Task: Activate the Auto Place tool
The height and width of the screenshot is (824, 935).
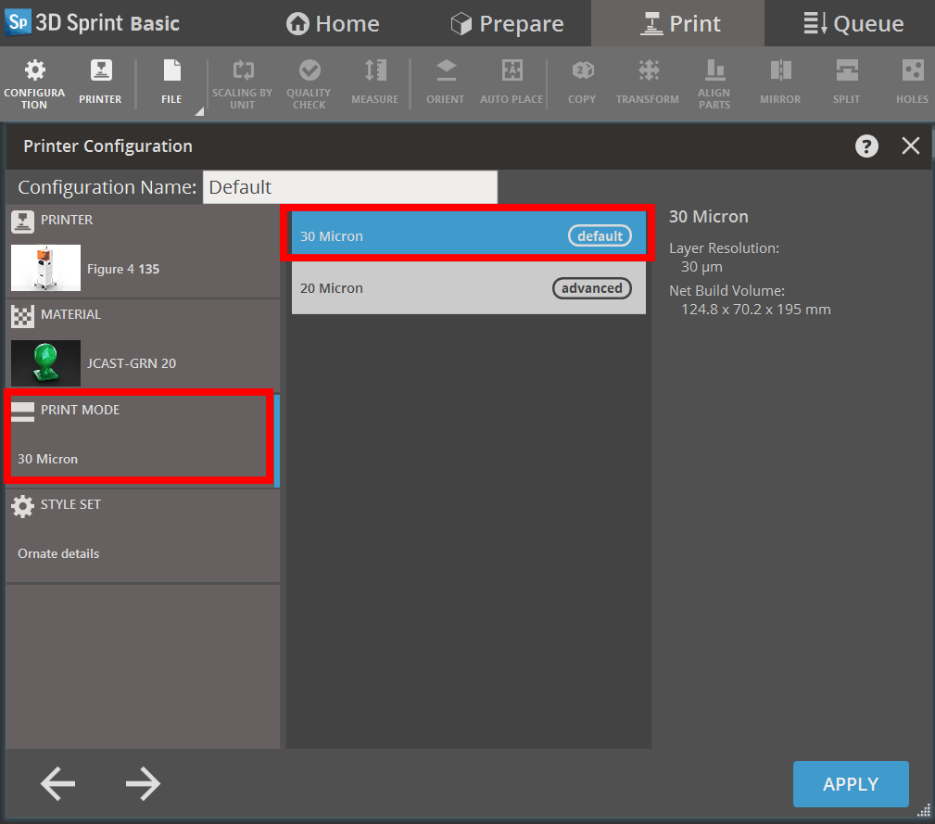Action: 511,82
